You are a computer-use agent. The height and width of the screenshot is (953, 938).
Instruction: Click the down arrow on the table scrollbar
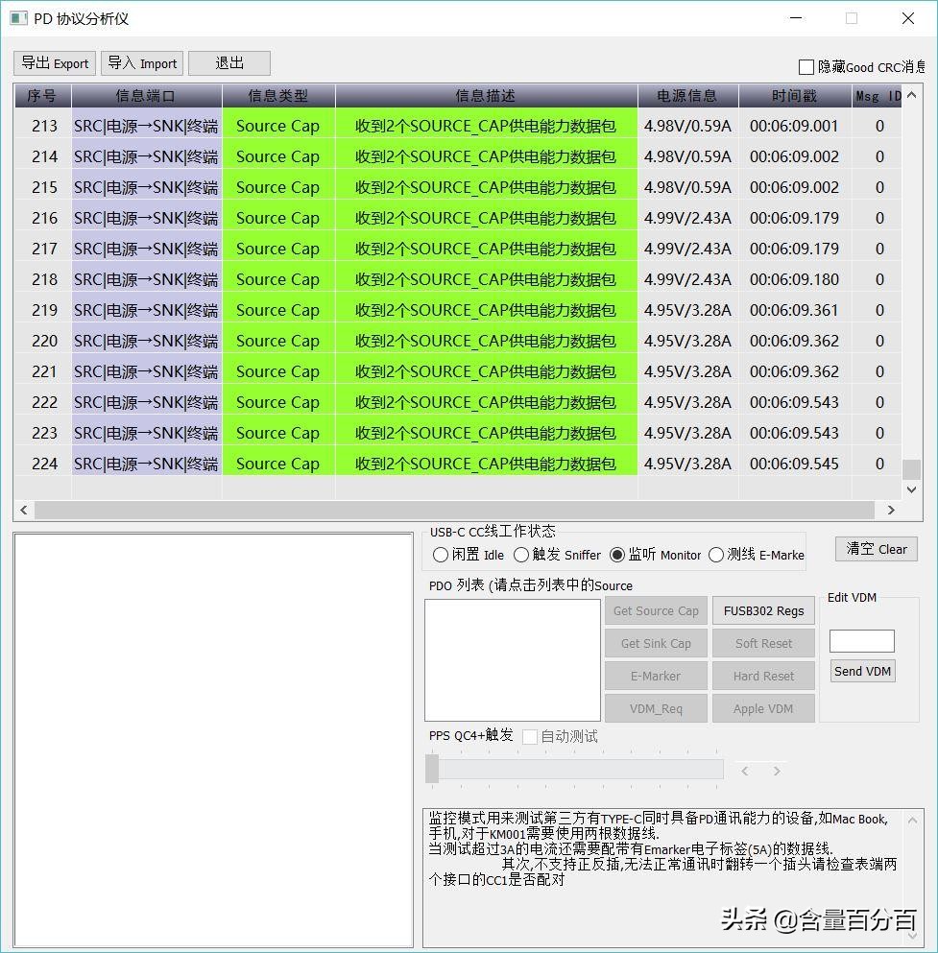click(910, 489)
